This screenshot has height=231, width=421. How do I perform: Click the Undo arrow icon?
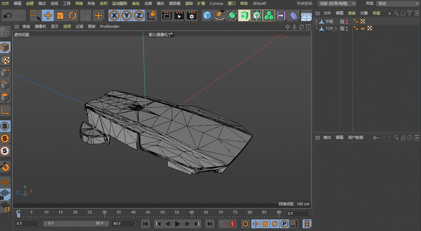click(x=8, y=15)
